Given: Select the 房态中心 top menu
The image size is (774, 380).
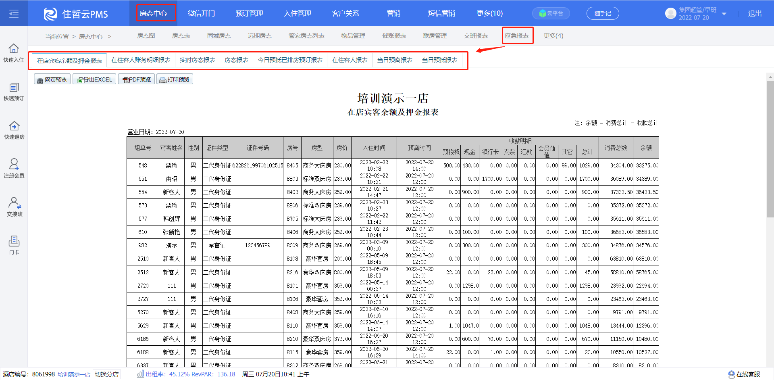Looking at the screenshot, I should coord(153,13).
